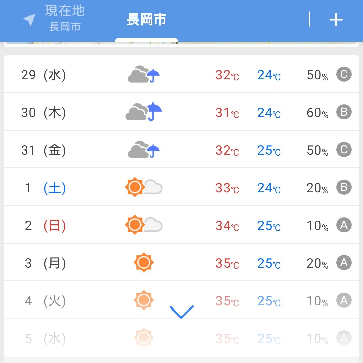Select the 長岡市 tab
Screen dimensions: 363x363
pyautogui.click(x=147, y=20)
